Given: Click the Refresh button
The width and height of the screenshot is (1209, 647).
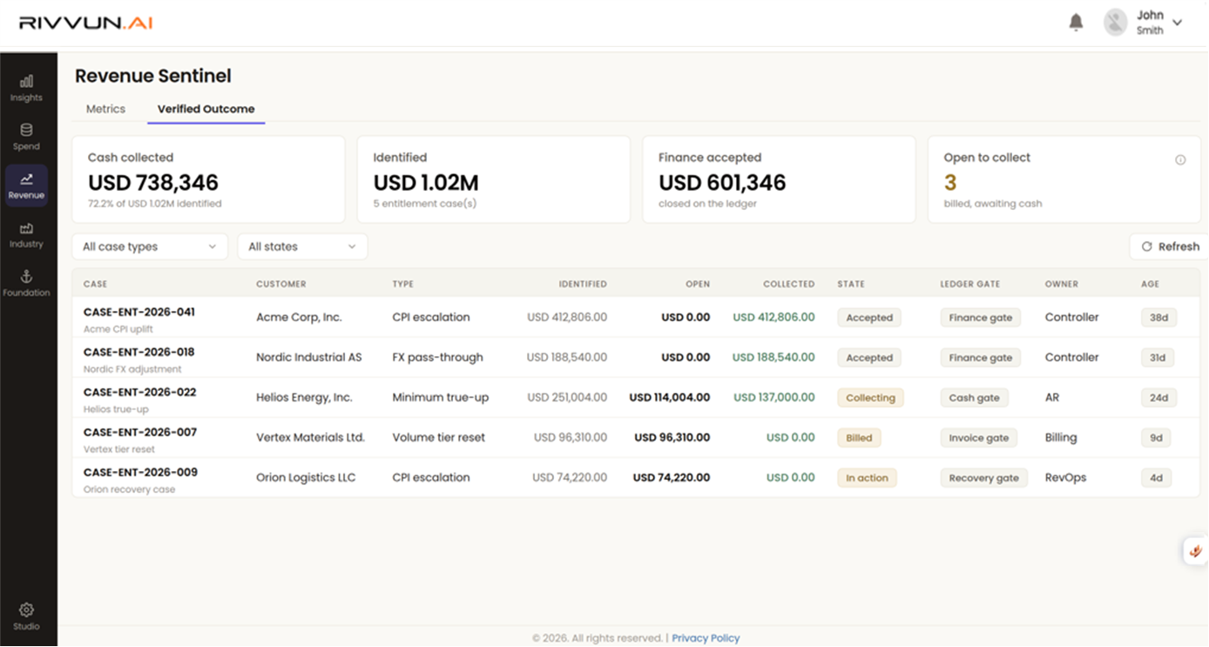Looking at the screenshot, I should pyautogui.click(x=1170, y=246).
